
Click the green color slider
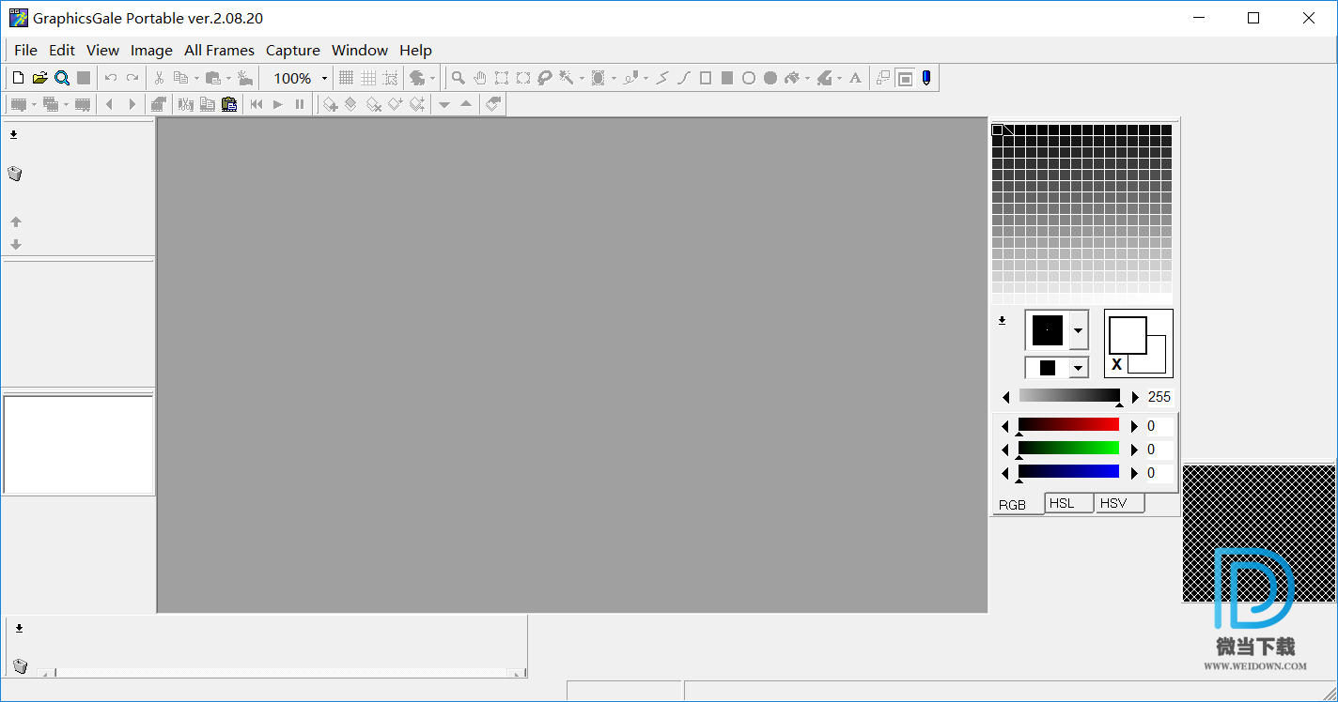pyautogui.click(x=1069, y=449)
